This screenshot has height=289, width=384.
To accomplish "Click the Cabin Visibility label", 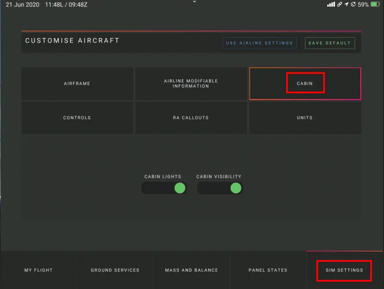I will (219, 177).
